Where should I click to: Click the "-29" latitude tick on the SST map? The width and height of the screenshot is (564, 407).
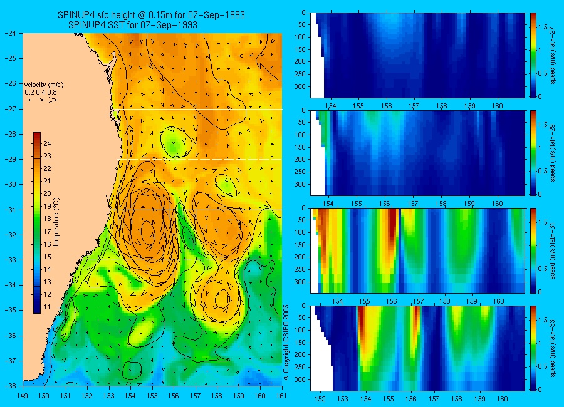pyautogui.click(x=10, y=159)
